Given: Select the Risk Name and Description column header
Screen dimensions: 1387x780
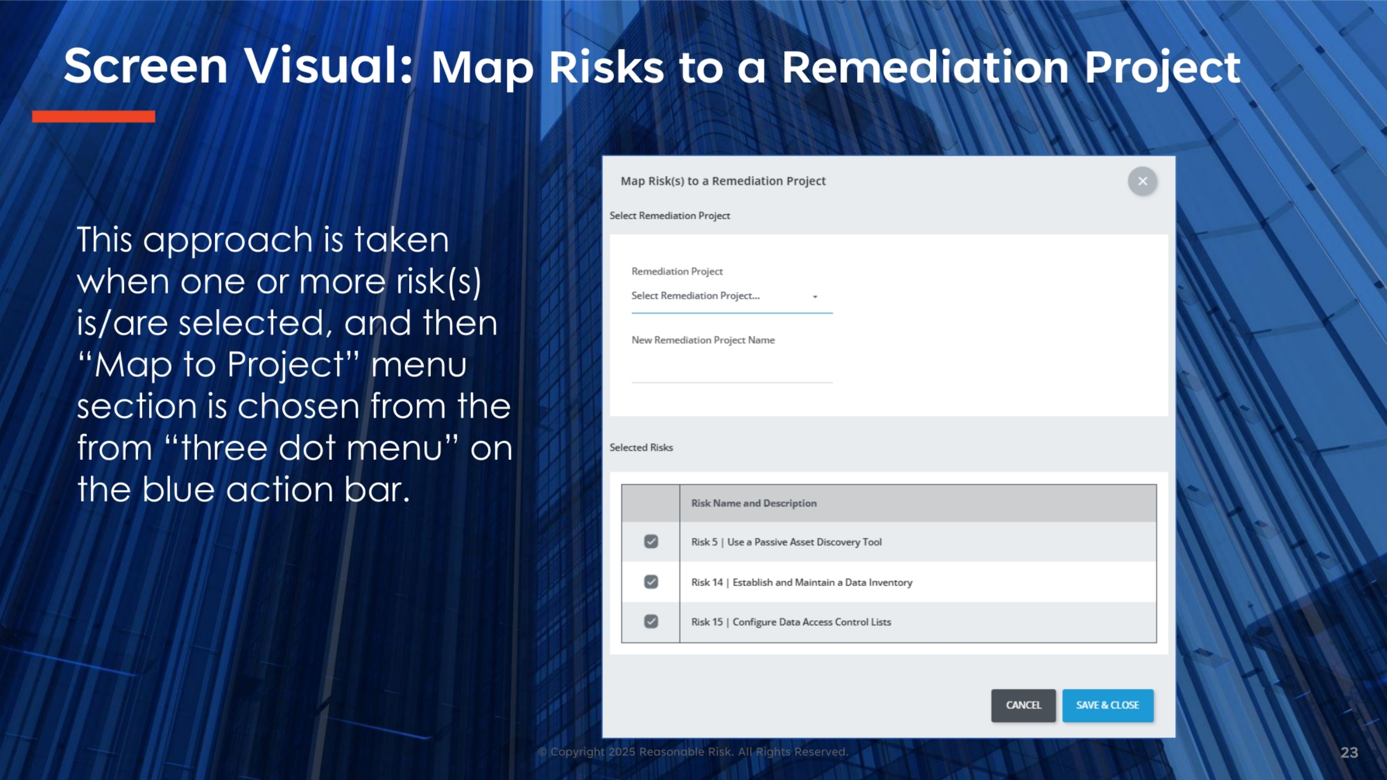Looking at the screenshot, I should pyautogui.click(x=918, y=503).
